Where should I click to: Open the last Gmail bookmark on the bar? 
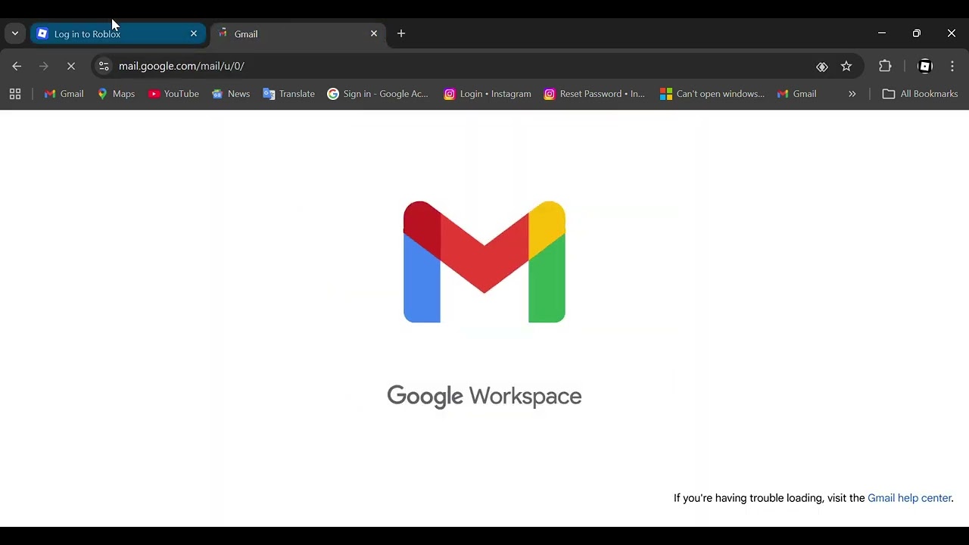pos(796,94)
